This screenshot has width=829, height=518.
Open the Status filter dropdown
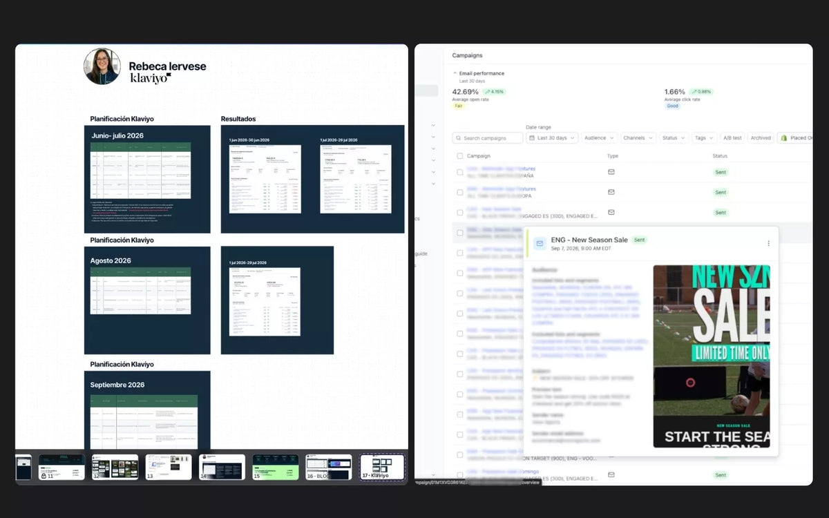674,138
